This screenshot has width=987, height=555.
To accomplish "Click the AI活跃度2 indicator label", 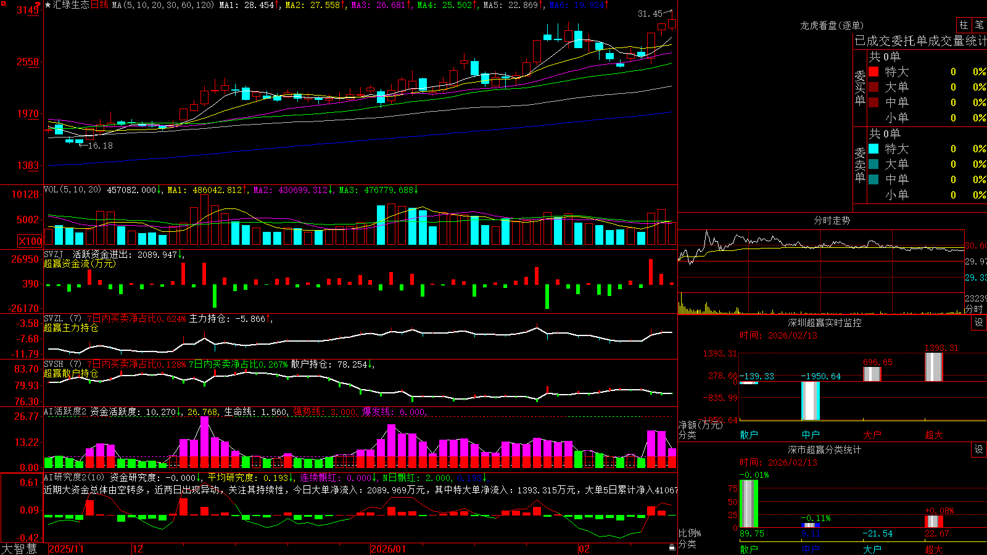I will click(65, 412).
